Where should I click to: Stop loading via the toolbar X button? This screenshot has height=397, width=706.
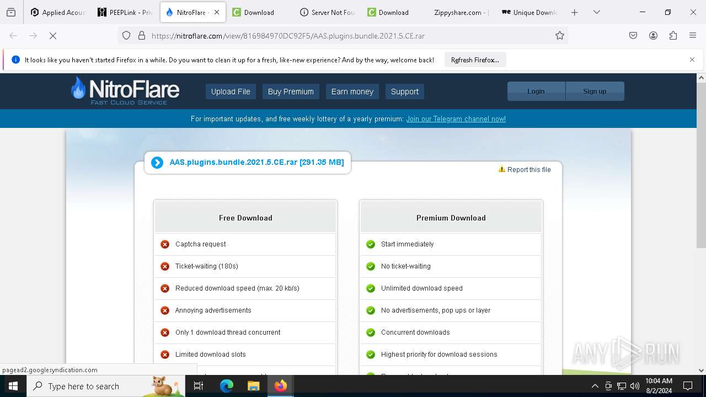pyautogui.click(x=53, y=35)
